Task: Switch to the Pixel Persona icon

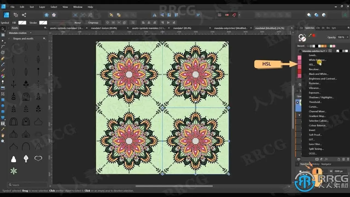Action: point(16,15)
